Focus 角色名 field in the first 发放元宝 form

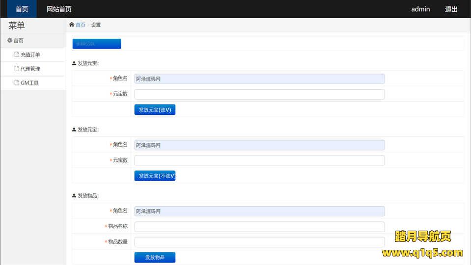tap(259, 79)
